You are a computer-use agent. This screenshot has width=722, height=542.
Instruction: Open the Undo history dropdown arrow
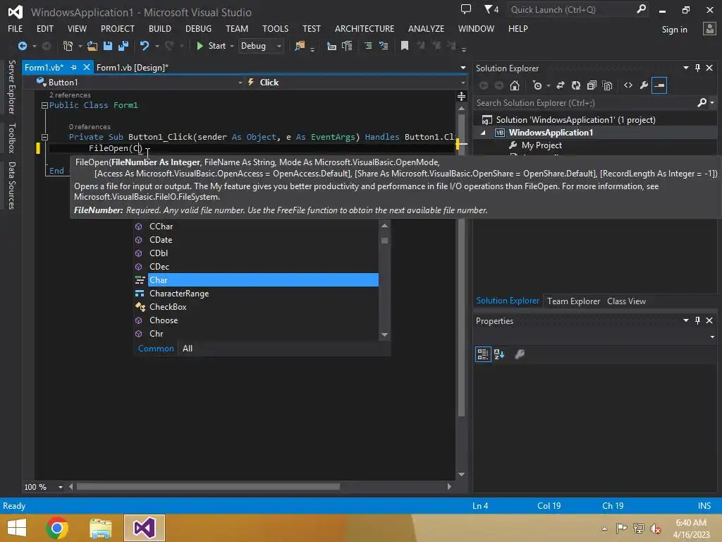(157, 46)
